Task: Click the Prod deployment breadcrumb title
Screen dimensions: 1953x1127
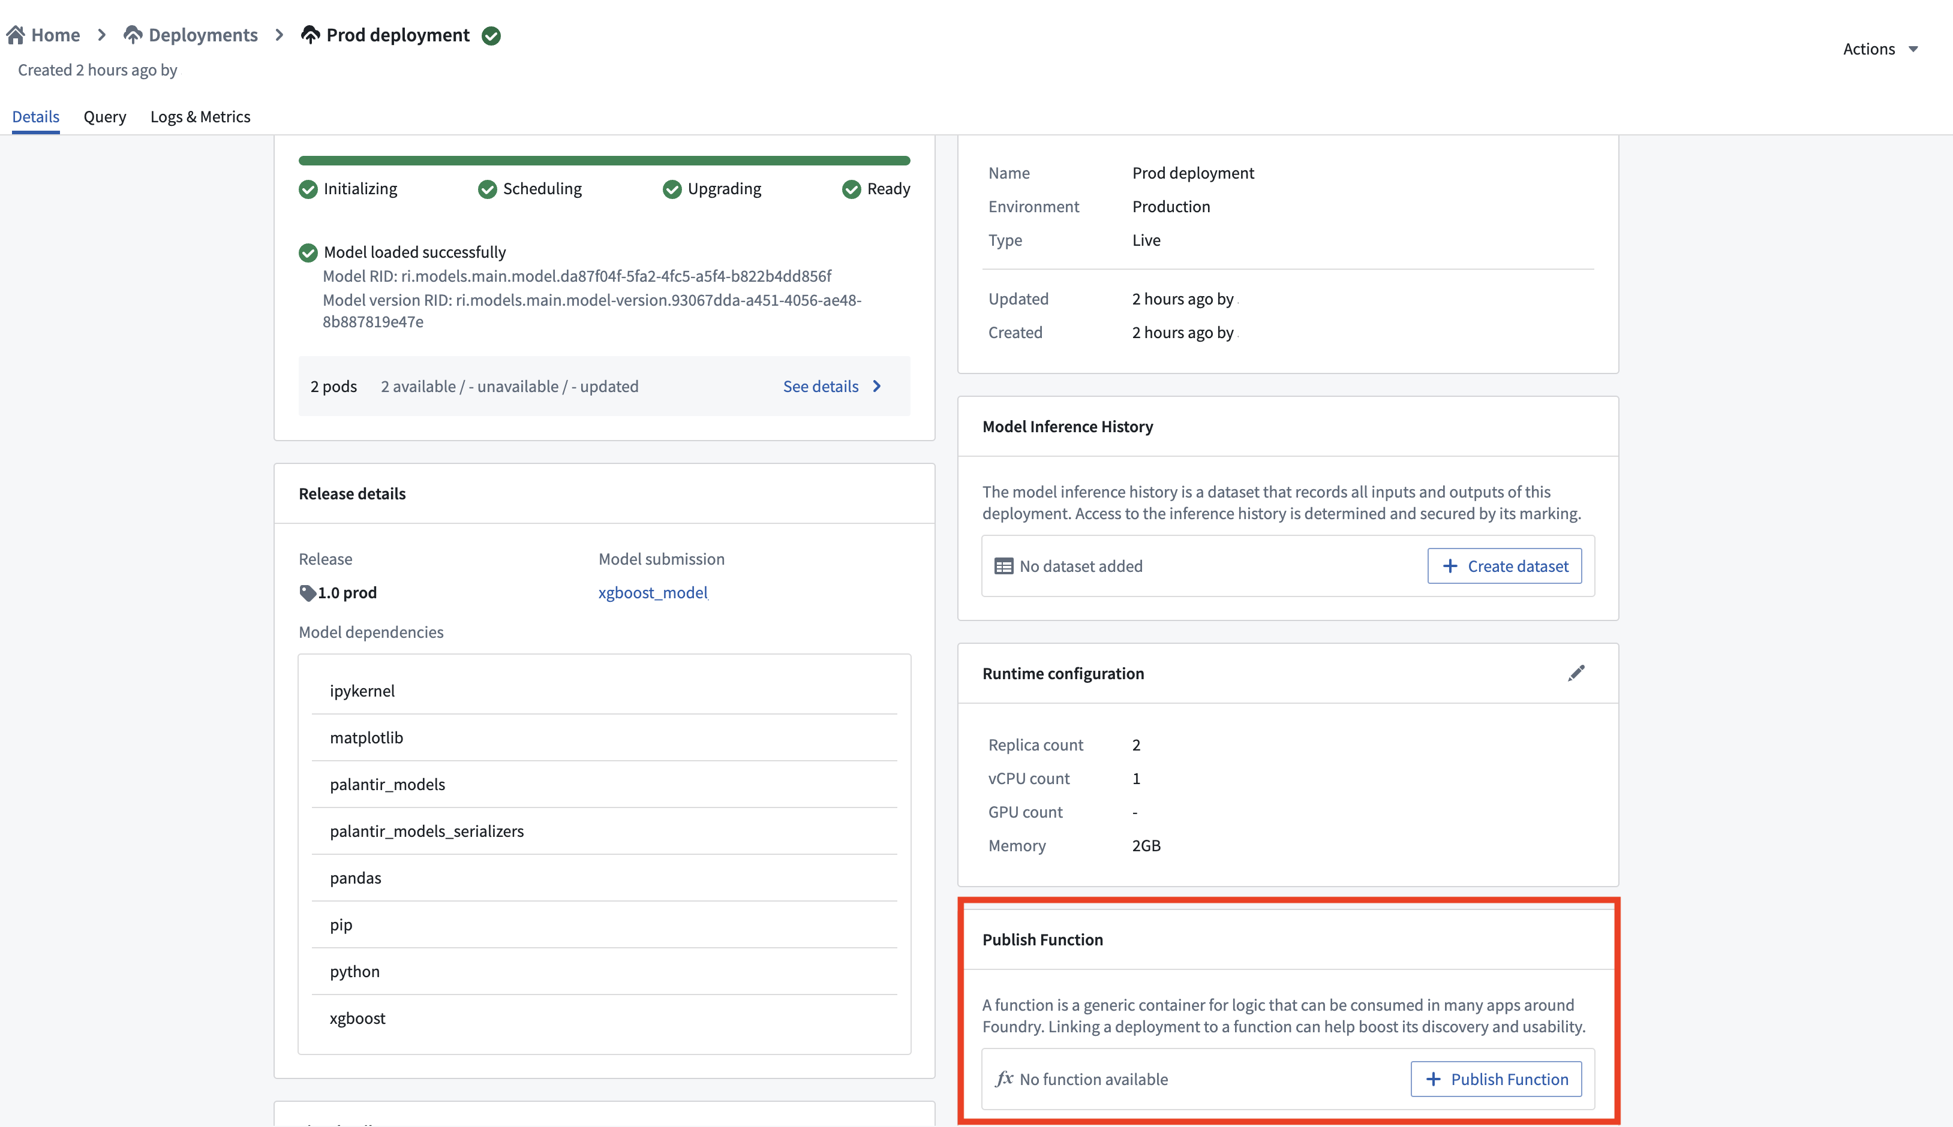Action: [x=398, y=35]
